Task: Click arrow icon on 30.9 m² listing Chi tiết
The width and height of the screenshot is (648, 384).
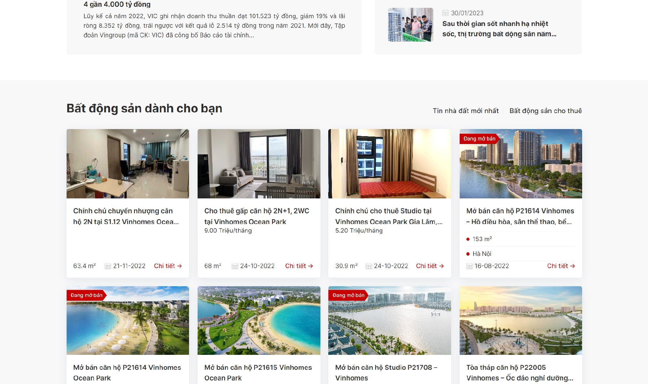Action: (x=441, y=266)
